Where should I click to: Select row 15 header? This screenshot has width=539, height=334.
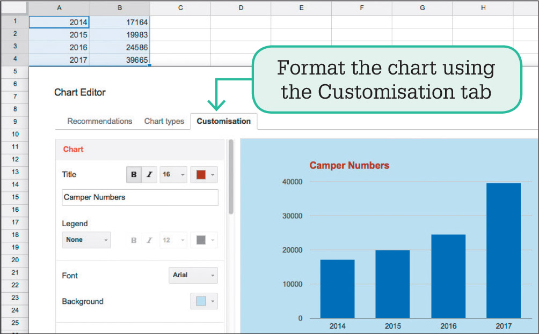pos(15,197)
